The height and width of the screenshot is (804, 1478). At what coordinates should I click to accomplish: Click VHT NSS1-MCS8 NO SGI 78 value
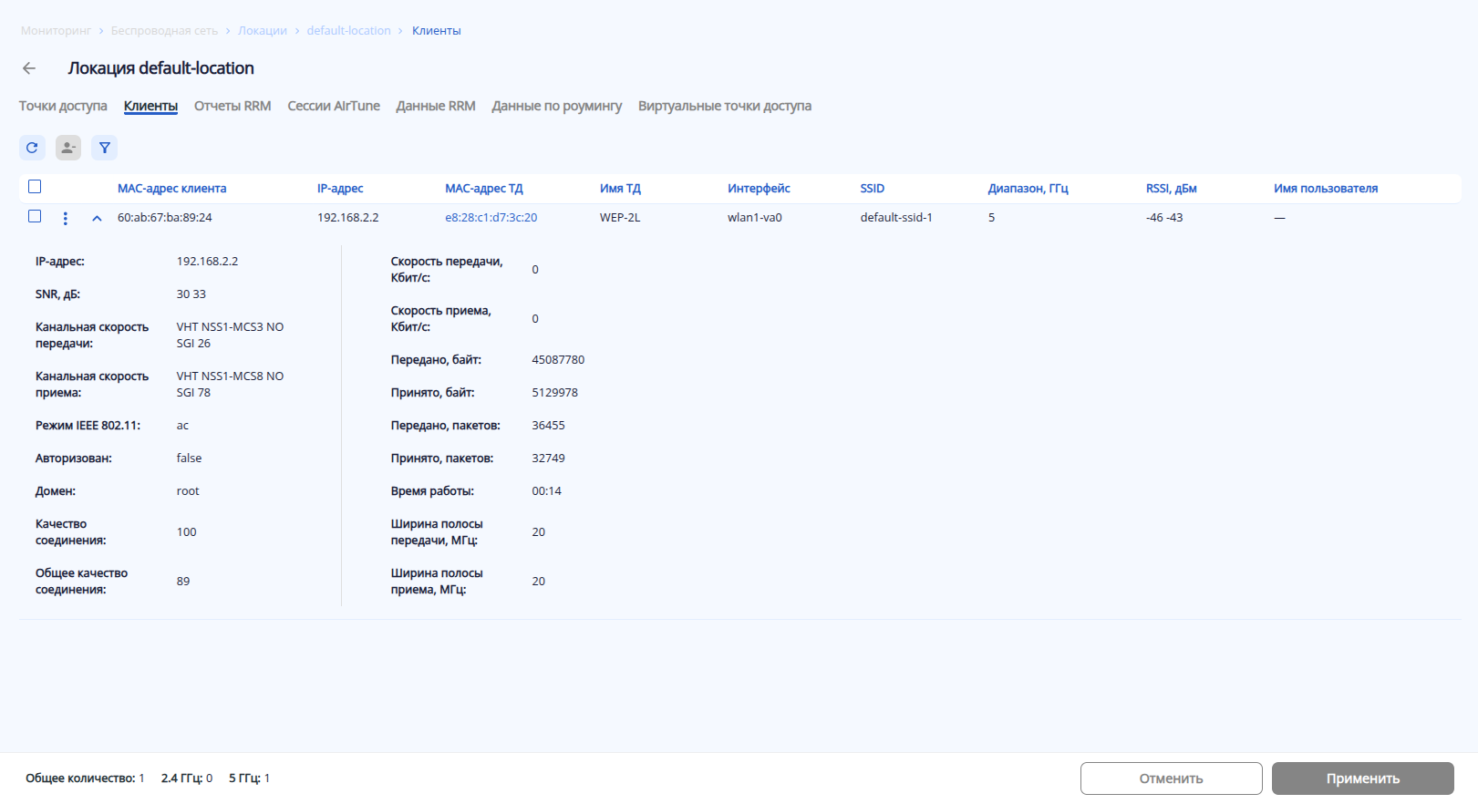[231, 385]
